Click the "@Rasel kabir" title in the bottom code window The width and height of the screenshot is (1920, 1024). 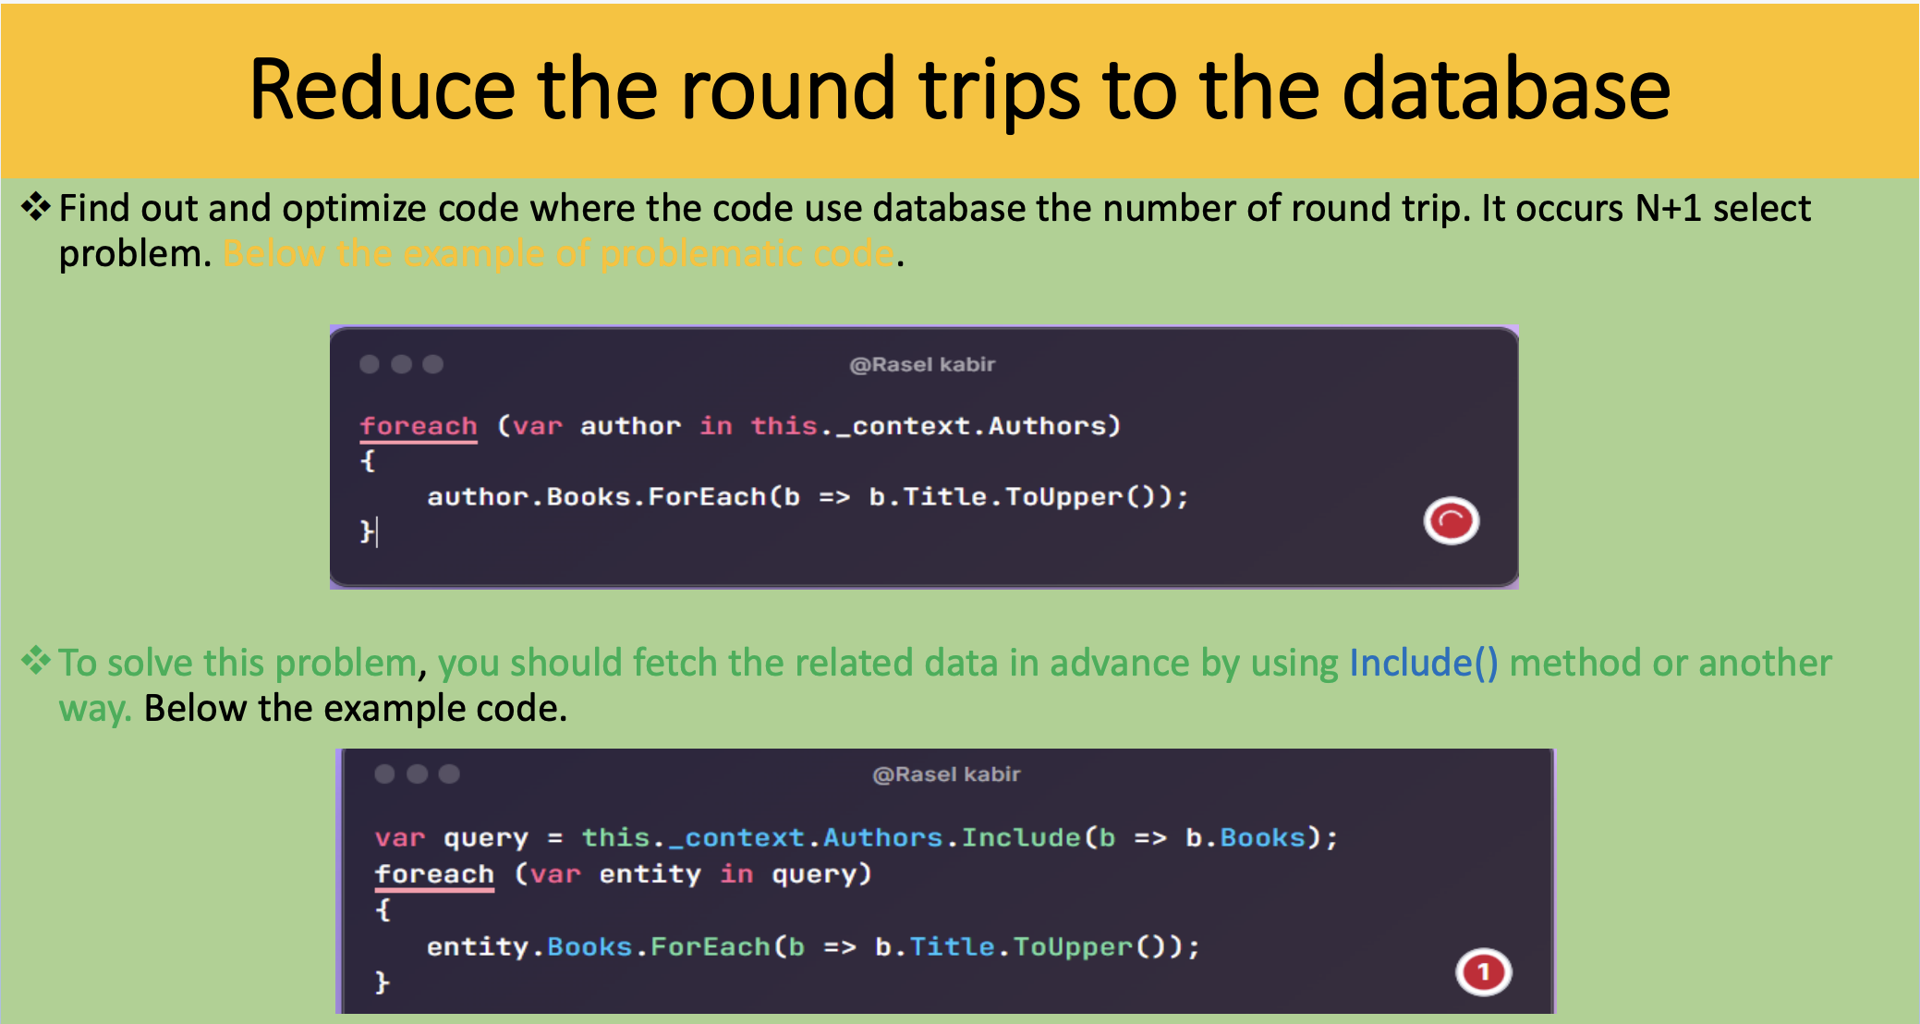[x=946, y=774]
